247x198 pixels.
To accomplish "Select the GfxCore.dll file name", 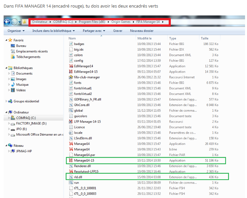I will [82, 105].
